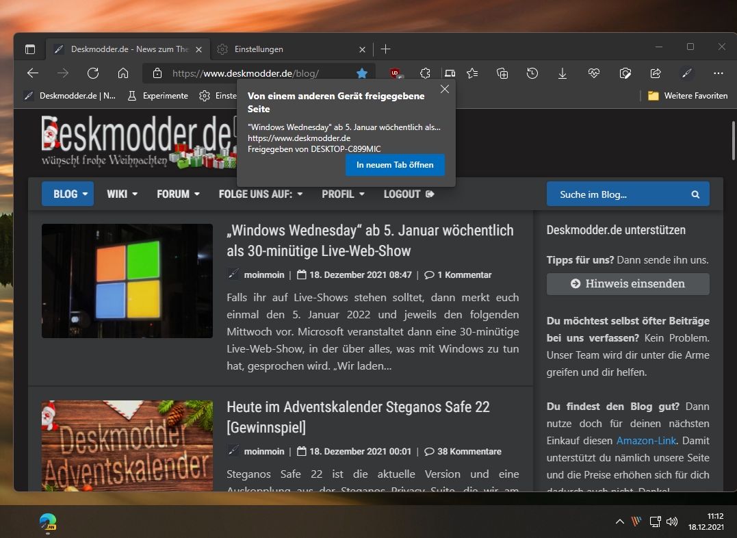Show hidden system tray icons
Viewport: 737px width, 538px height.
(x=620, y=521)
